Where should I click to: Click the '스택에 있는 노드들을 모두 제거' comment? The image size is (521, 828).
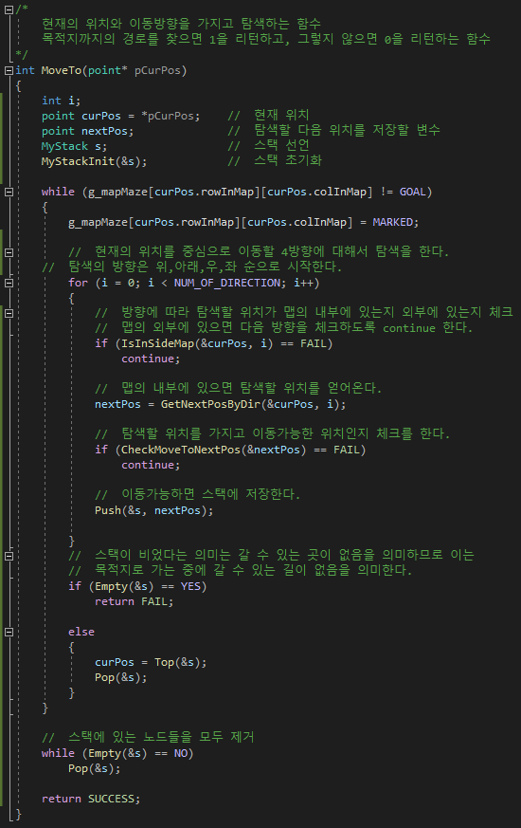(148, 737)
